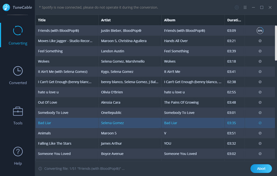Open the Converting section in the sidebar

18,35
